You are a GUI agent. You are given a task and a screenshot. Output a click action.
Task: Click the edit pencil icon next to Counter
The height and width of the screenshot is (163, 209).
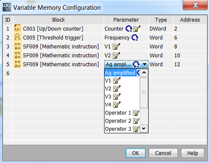[x=137, y=29]
